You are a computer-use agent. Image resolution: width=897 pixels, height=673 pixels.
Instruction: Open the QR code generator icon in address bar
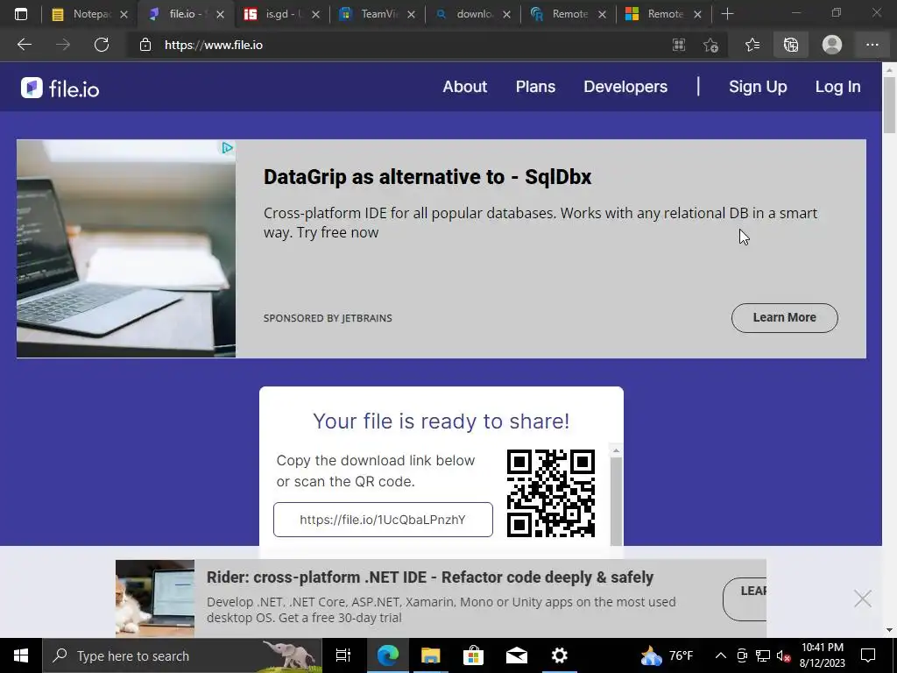[x=679, y=45]
